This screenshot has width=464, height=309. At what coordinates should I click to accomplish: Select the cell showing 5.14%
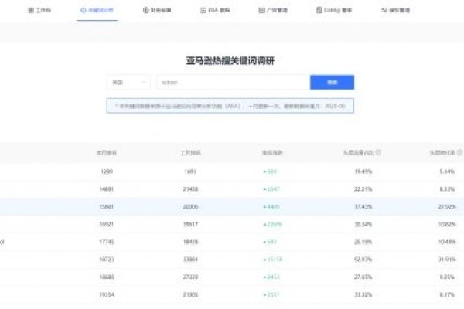(447, 171)
